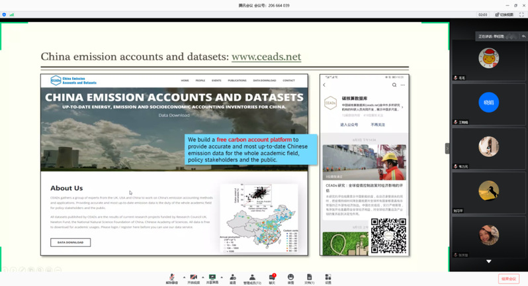Click the three-dot menu in the phone screenshot
This screenshot has height=286, width=528.
403,85
